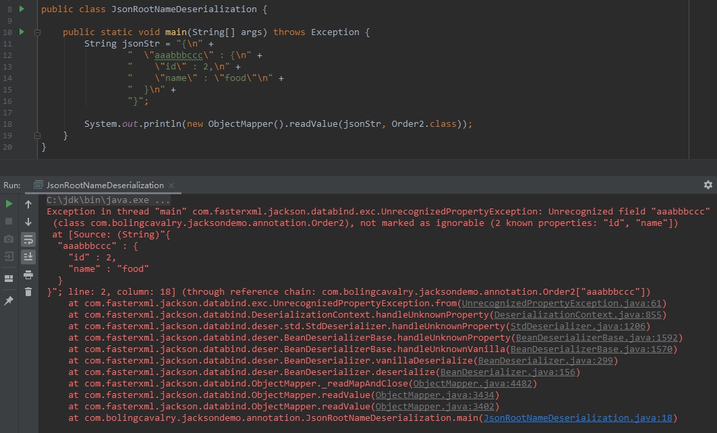Open UnrecognizedPropertyException.java:61 link
Viewport: 717px width, 433px height.
coord(562,303)
